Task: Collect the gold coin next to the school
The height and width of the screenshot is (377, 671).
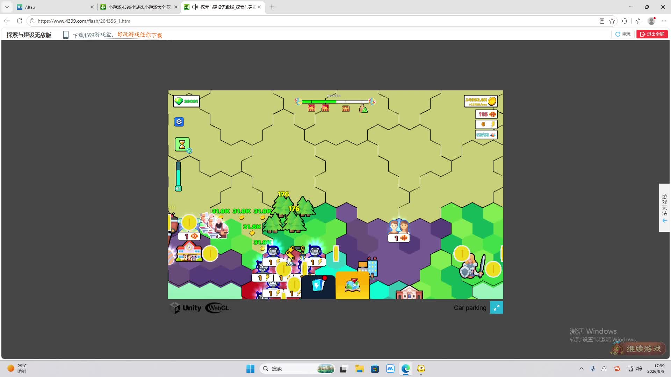Action: [x=210, y=254]
